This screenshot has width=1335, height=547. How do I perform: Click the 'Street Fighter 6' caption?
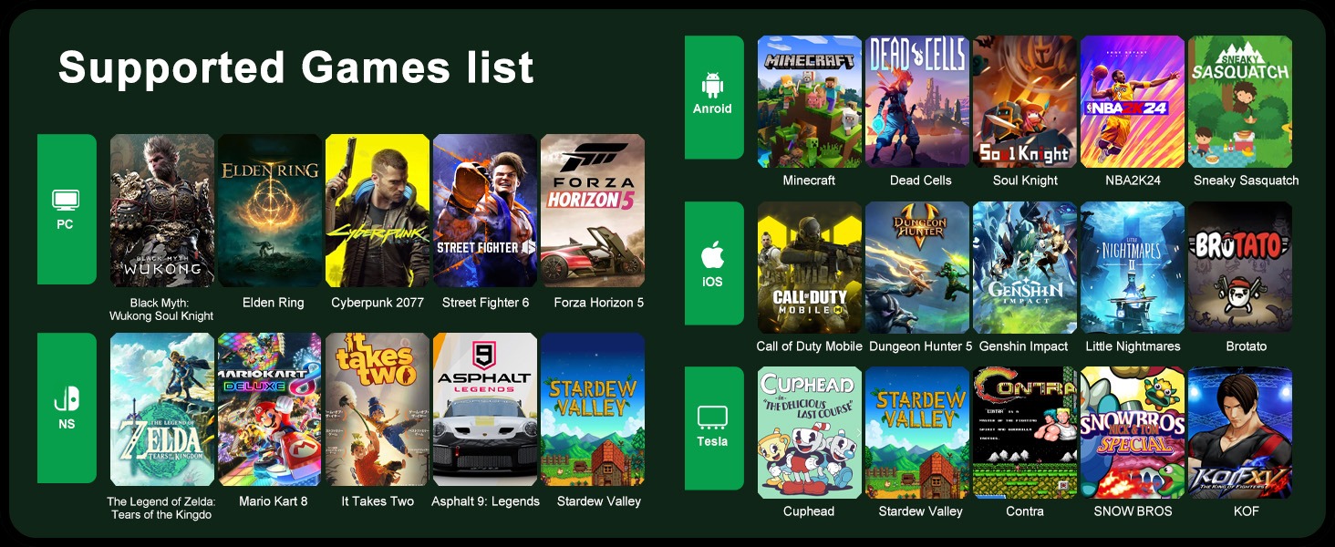click(x=485, y=303)
